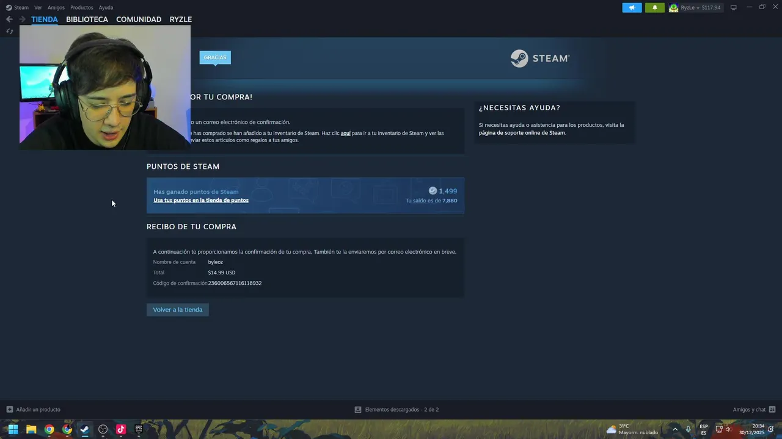
Task: Open the weather widget showing 31°C
Action: tap(632, 429)
